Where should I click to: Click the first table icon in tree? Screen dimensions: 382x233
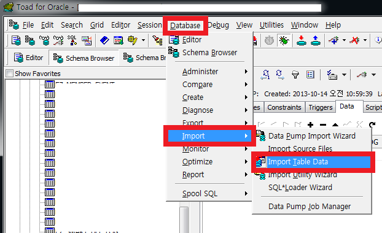click(x=50, y=85)
